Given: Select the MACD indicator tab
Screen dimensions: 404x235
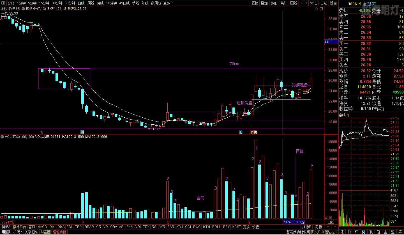Looking at the screenshot, I should click(42, 227).
